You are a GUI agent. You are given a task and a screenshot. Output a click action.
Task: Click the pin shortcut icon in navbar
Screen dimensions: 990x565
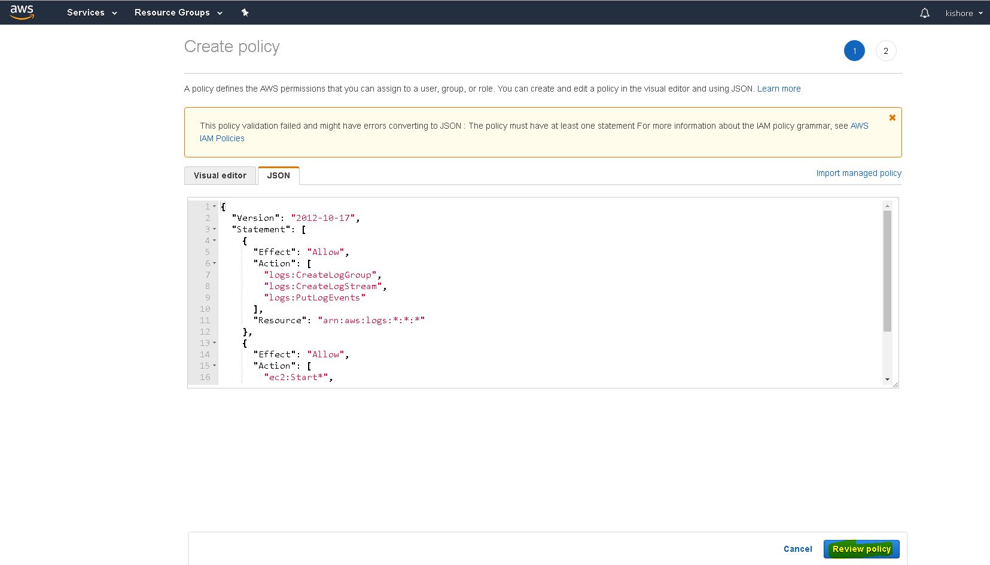(245, 13)
